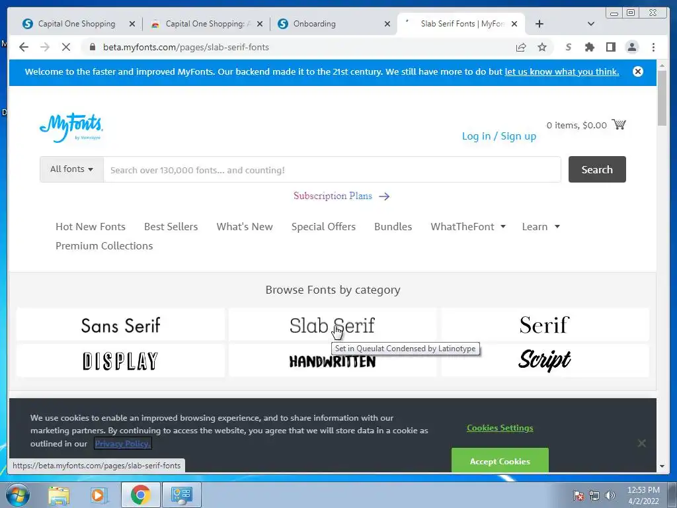This screenshot has height=508, width=677.
Task: Browse the Slab Serif category
Action: (332, 325)
